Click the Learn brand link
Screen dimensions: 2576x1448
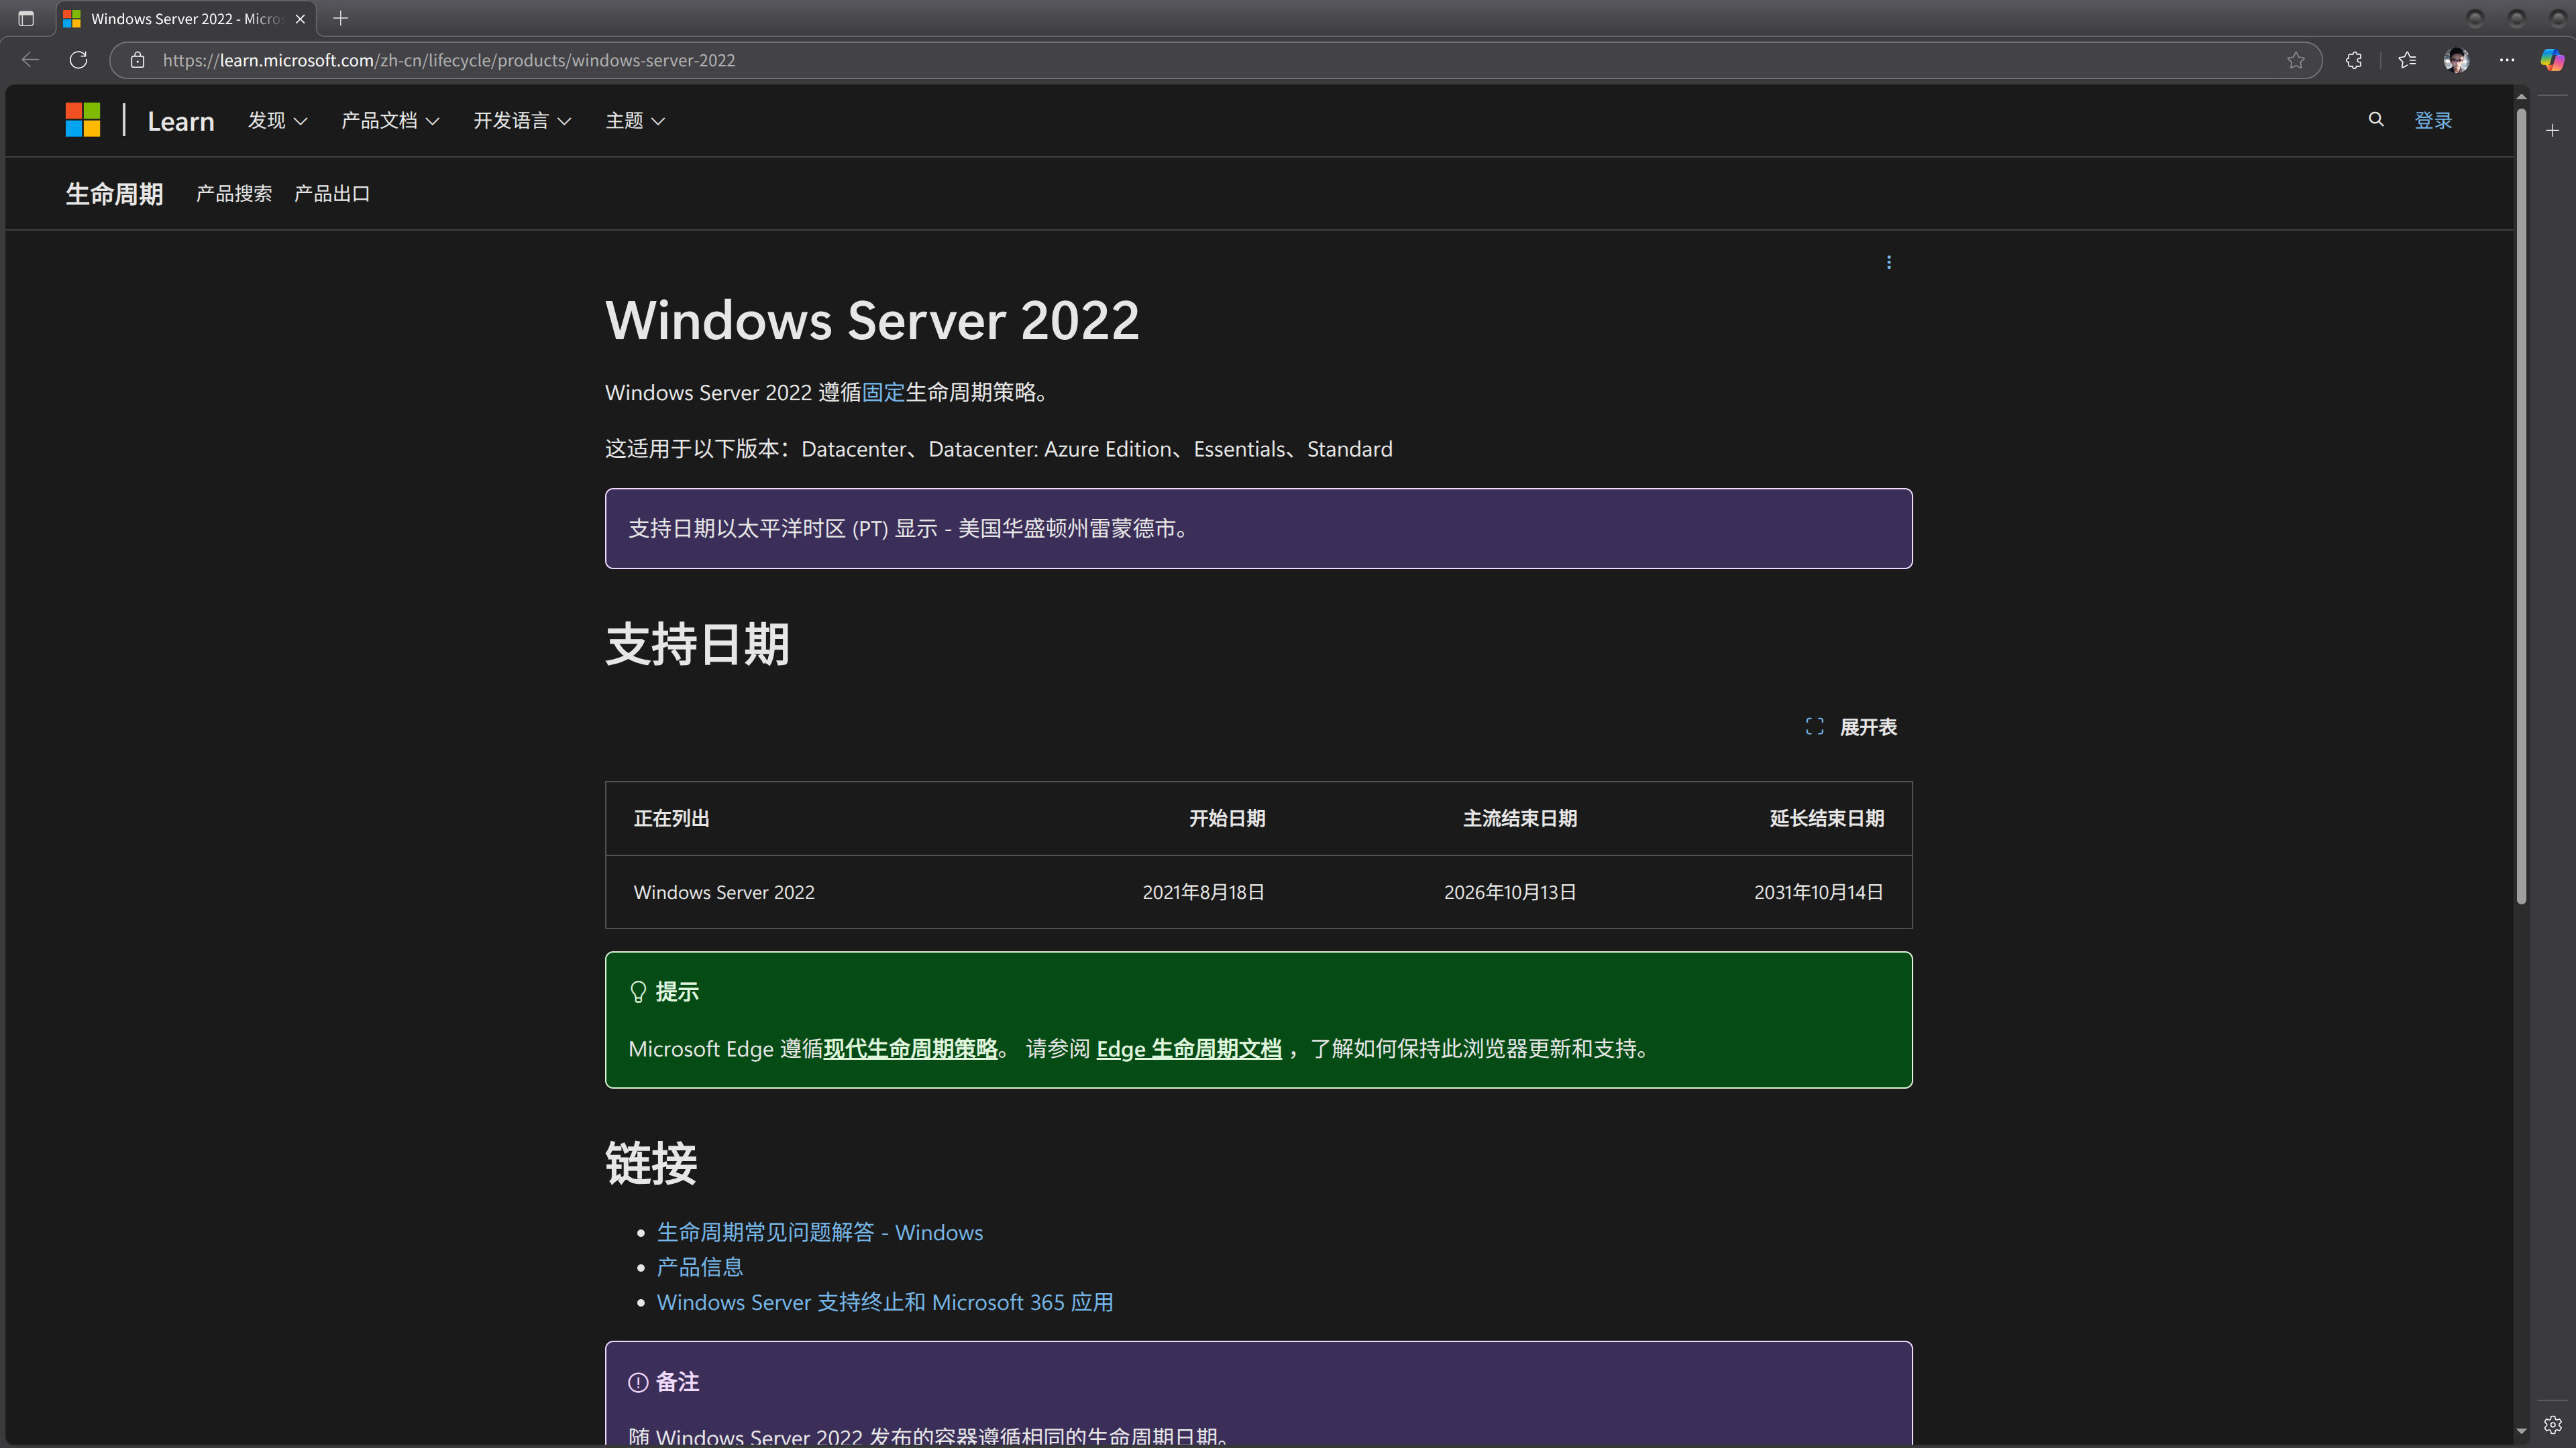pyautogui.click(x=181, y=121)
